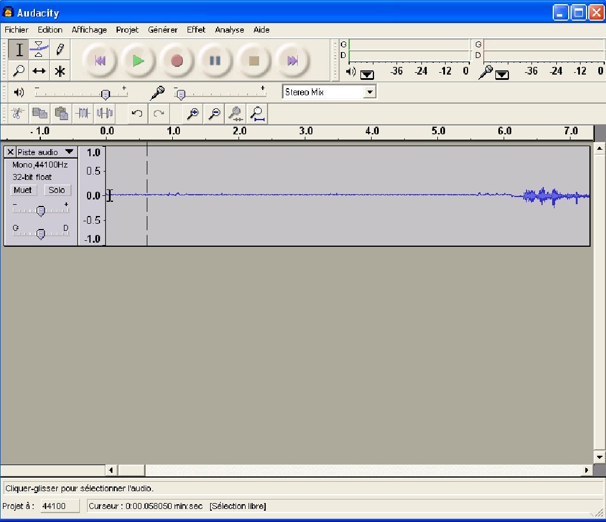Select the Draw pencil tool
The height and width of the screenshot is (522, 606).
pos(59,49)
